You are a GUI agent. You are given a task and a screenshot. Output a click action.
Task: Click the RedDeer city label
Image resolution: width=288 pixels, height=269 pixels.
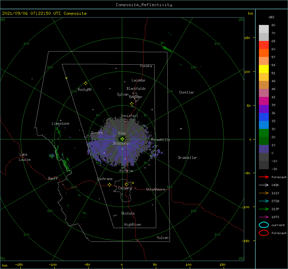[x=136, y=97]
